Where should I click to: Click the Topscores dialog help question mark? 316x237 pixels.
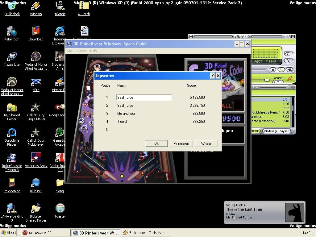(212, 76)
